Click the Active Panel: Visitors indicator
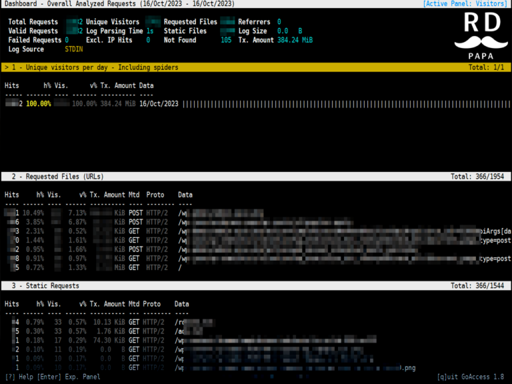This screenshot has height=384, width=512. pyautogui.click(x=465, y=4)
